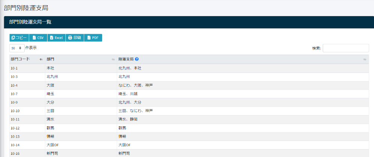The width and height of the screenshot is (374, 157).
Task: Click the 清水、静岡 cell
Action: pyautogui.click(x=128, y=119)
